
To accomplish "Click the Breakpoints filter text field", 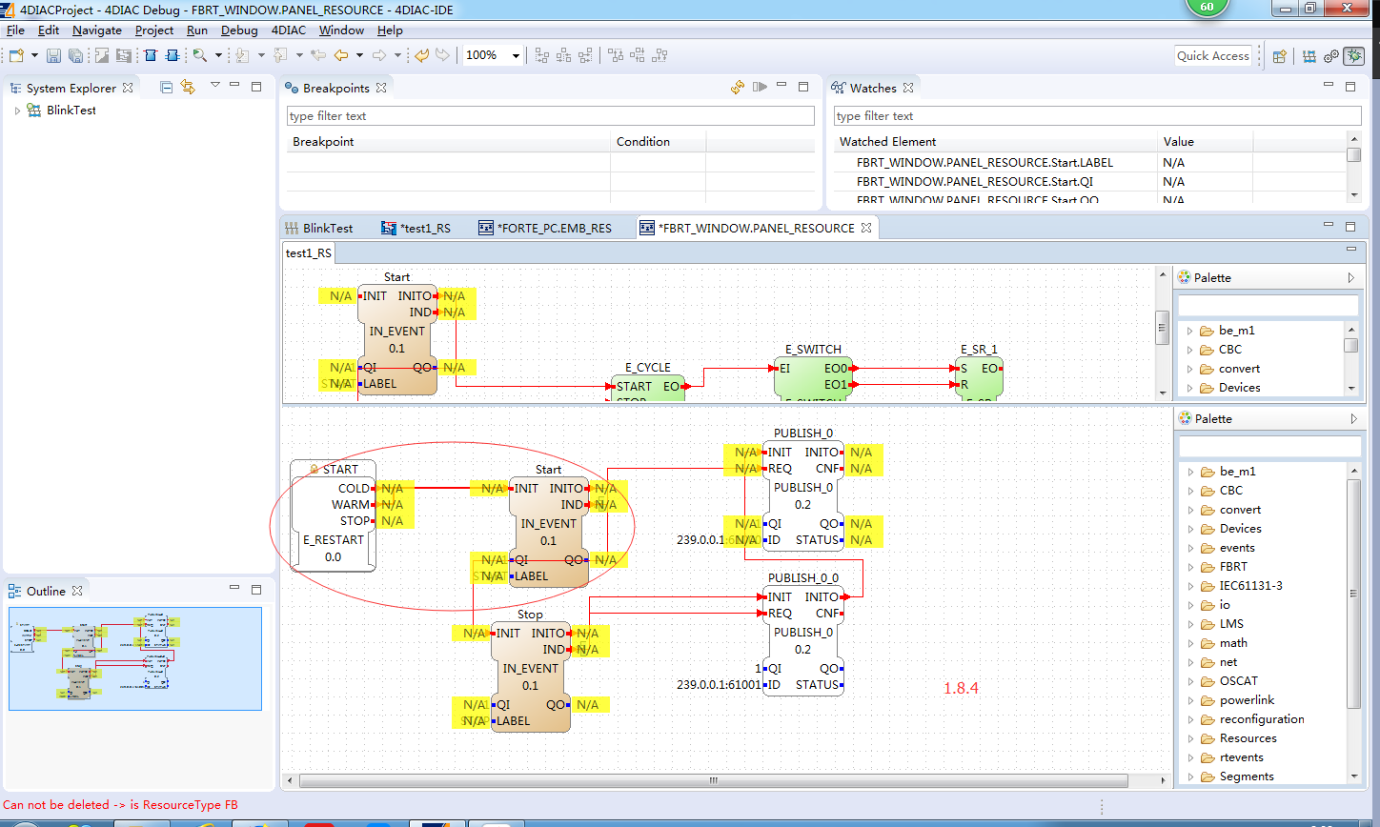I will 551,116.
